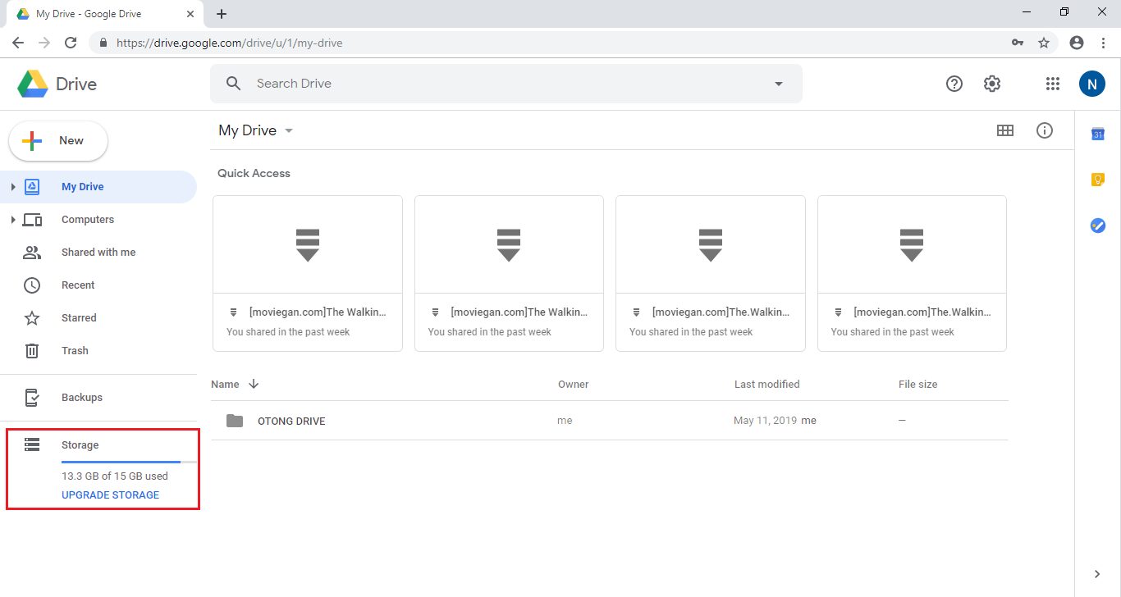Open Google Tasks from side panel

pyautogui.click(x=1097, y=226)
